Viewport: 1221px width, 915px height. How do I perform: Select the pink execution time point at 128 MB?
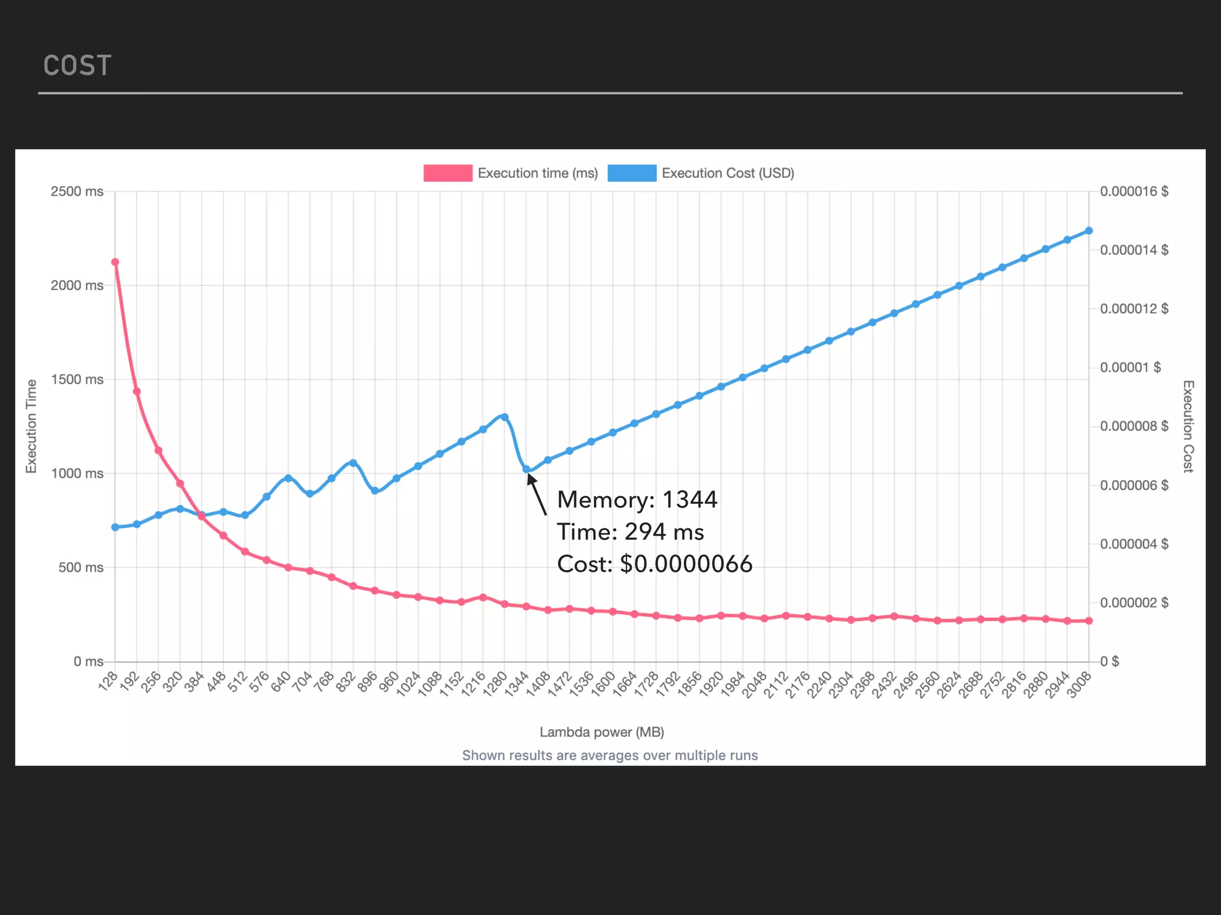[115, 262]
